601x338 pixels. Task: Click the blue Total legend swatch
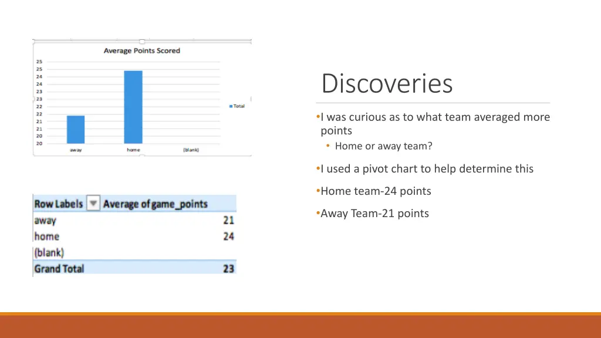[x=231, y=106]
